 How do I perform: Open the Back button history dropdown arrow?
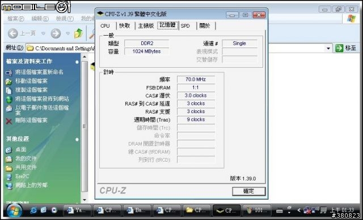(43, 33)
